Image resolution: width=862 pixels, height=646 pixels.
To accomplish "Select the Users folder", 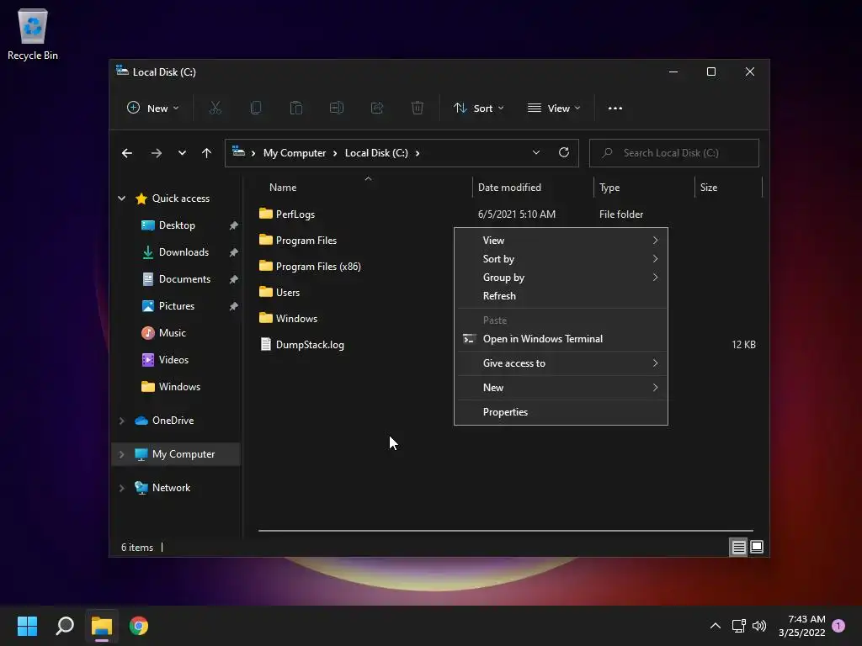I will [279, 293].
